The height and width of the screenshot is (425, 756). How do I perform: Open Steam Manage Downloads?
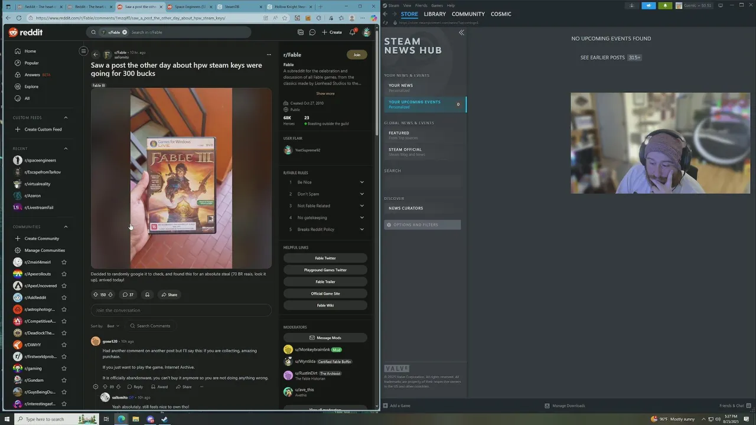(565, 406)
